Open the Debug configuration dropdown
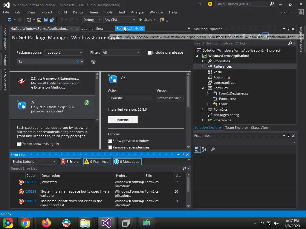This screenshot has width=306, height=229. pyautogui.click(x=91, y=20)
